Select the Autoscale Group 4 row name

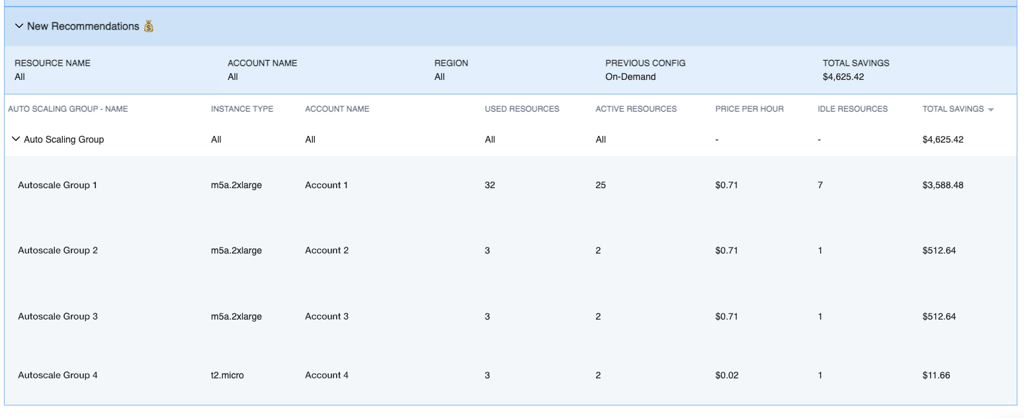pyautogui.click(x=58, y=375)
